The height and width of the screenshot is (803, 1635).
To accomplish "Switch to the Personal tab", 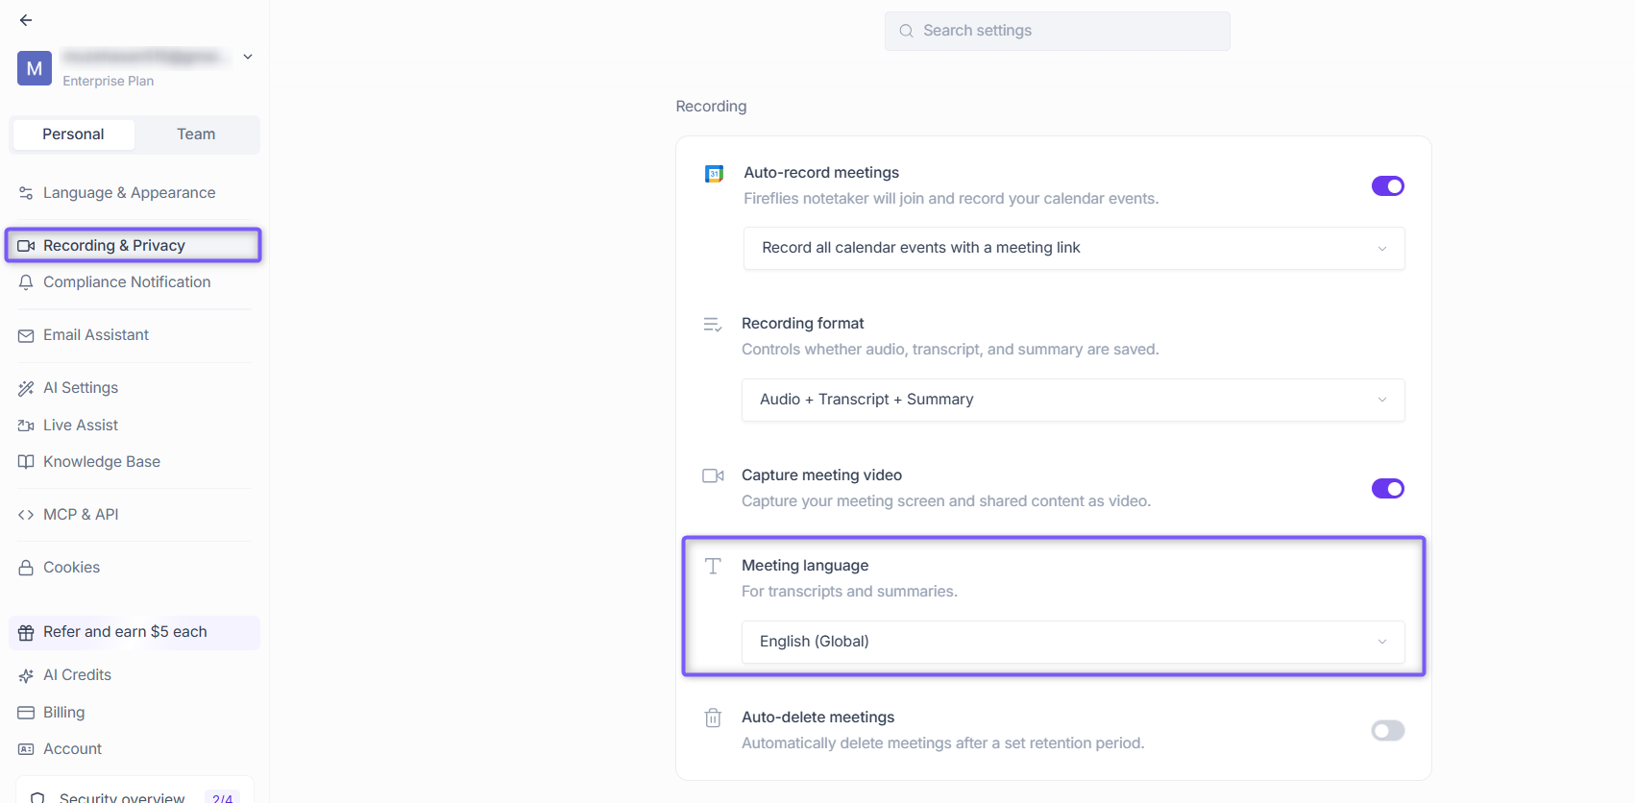I will (73, 134).
